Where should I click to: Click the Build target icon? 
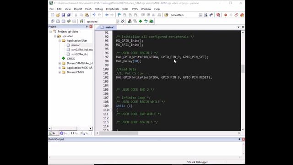click(58, 22)
